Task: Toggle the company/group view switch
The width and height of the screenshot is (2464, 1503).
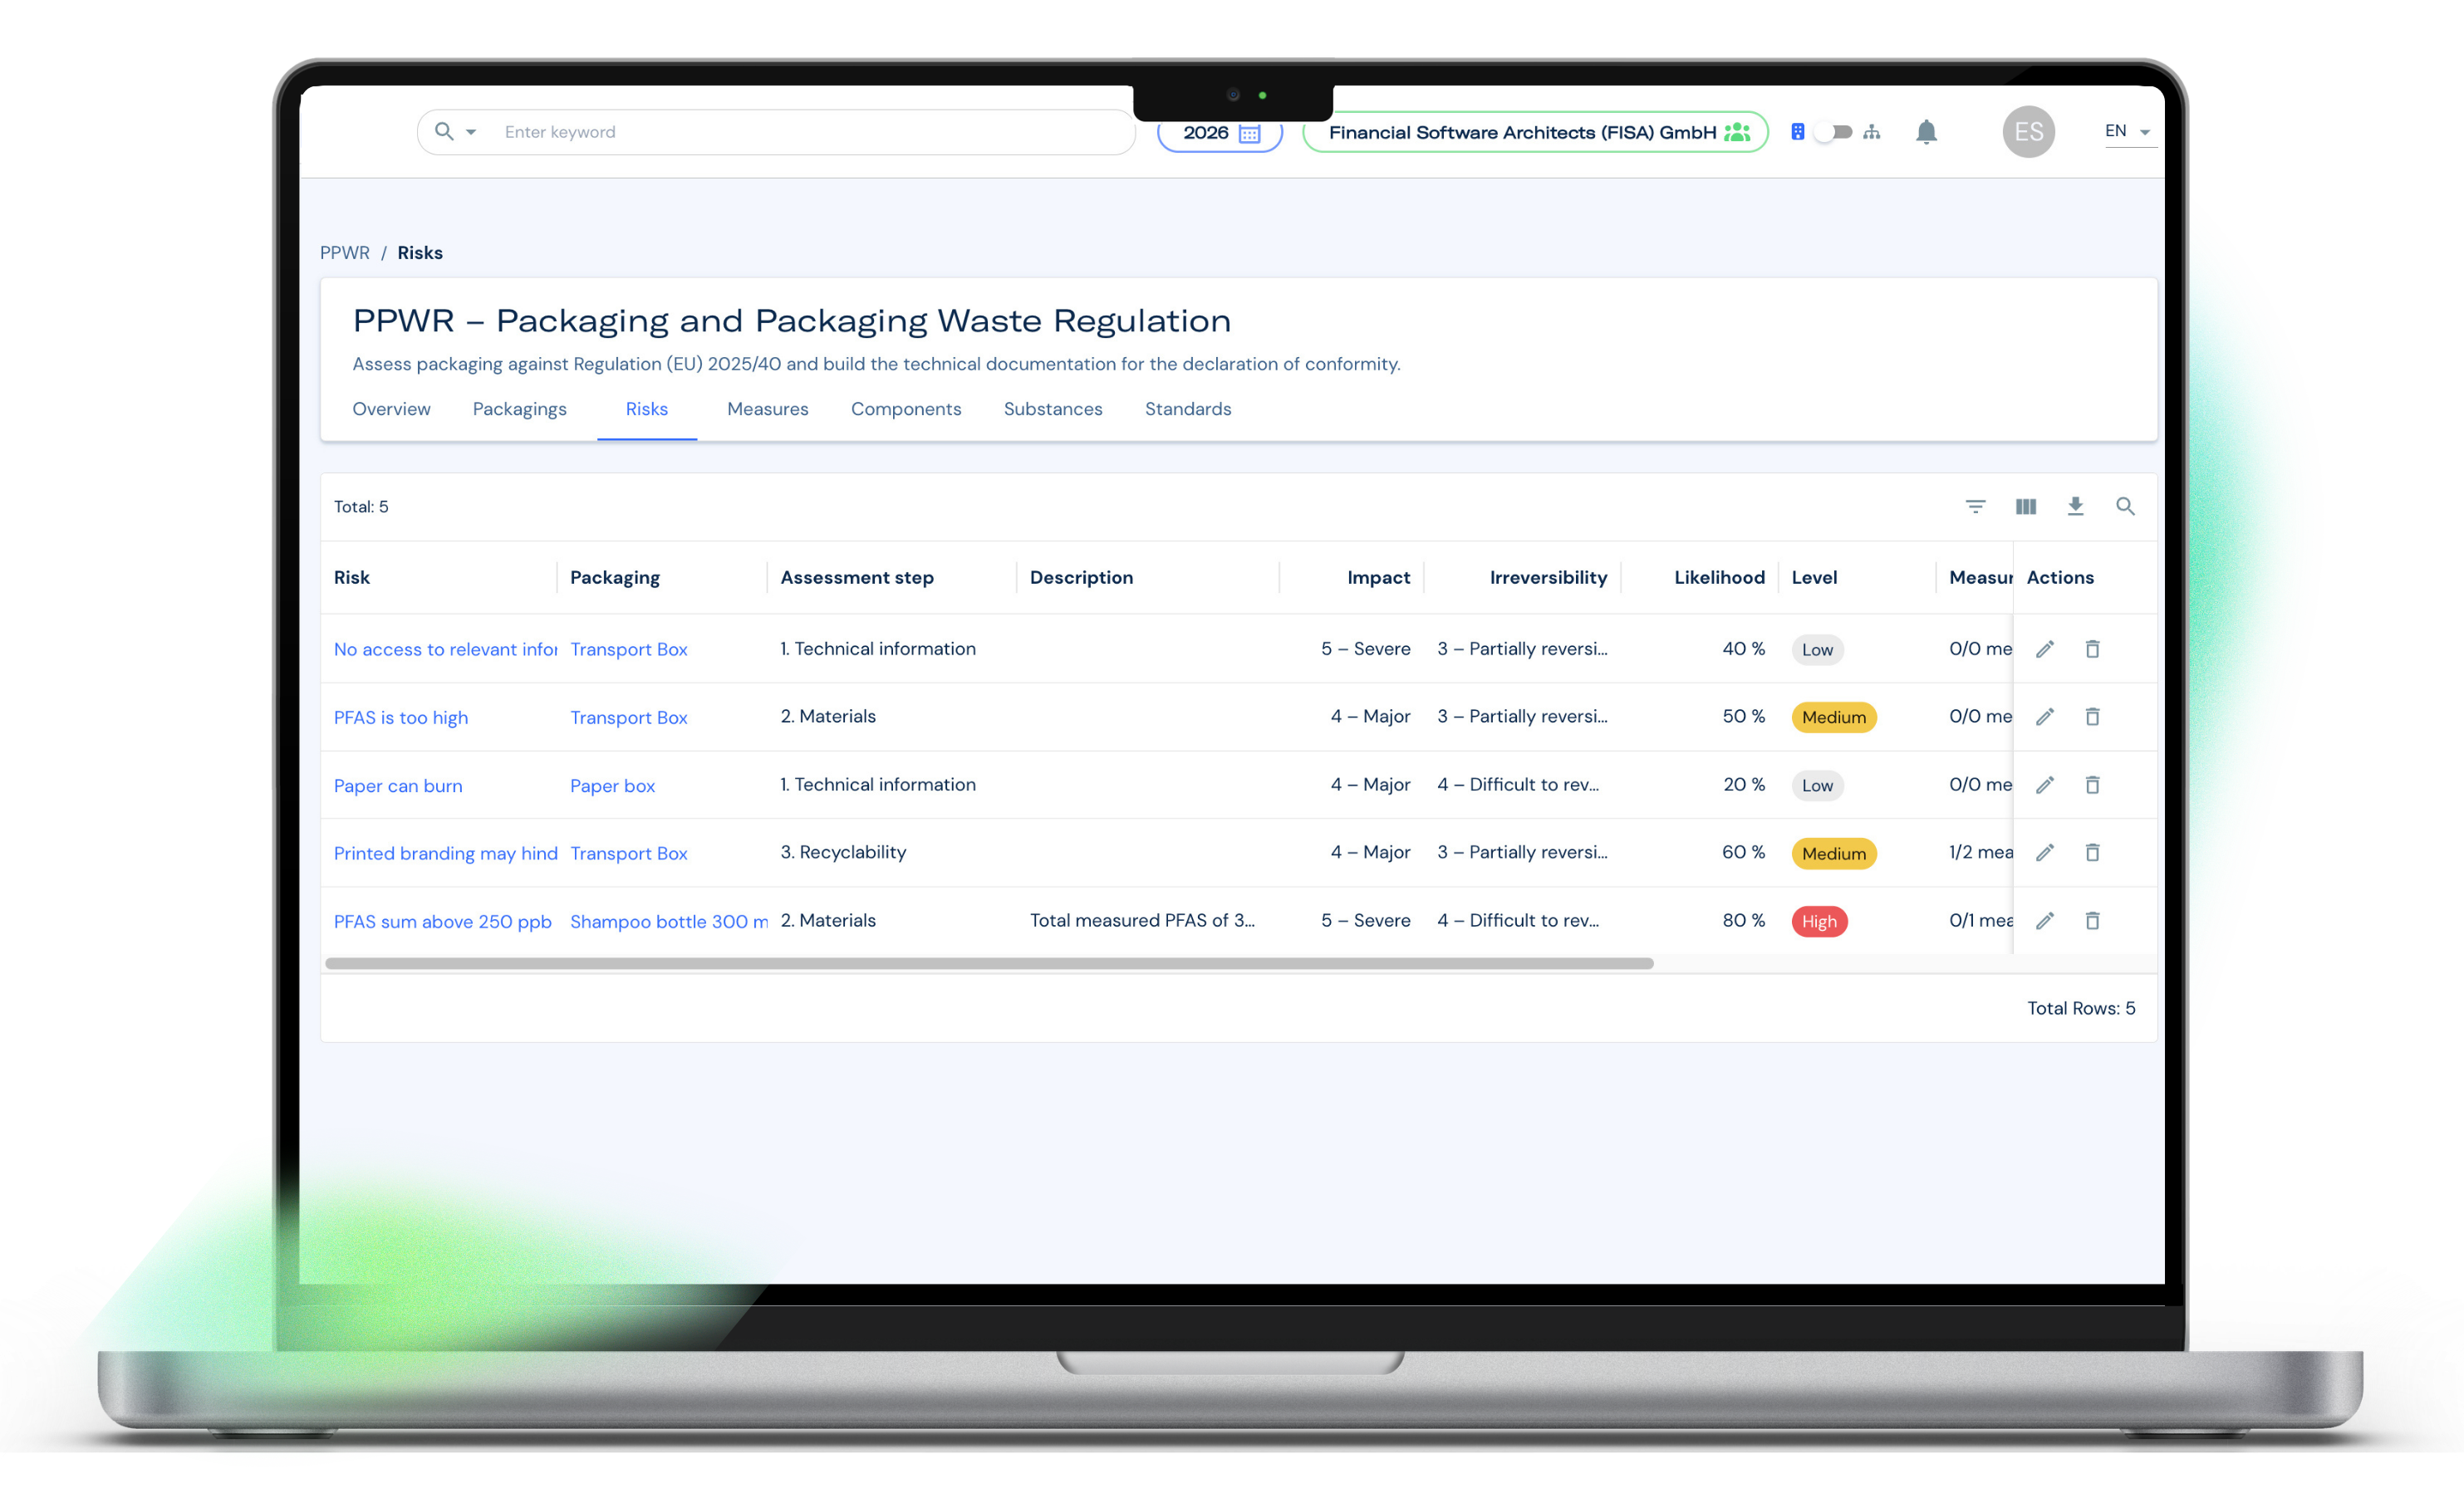Action: coord(1834,132)
